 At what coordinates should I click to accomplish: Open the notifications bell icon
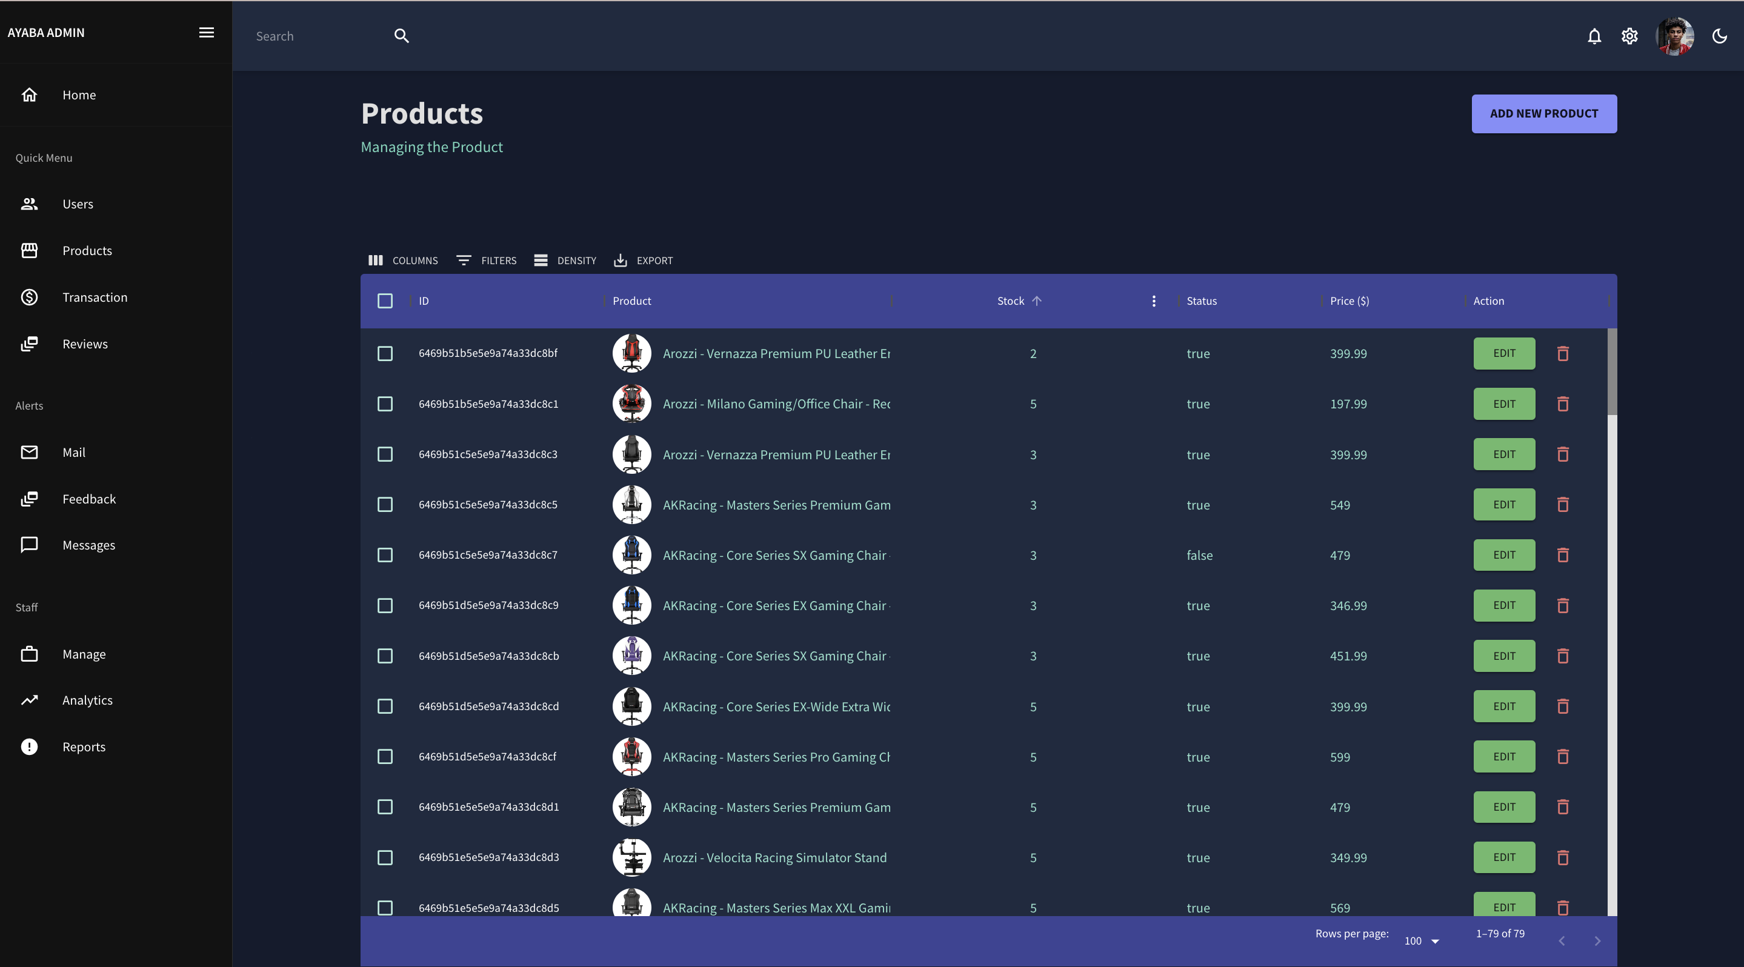pyautogui.click(x=1594, y=36)
